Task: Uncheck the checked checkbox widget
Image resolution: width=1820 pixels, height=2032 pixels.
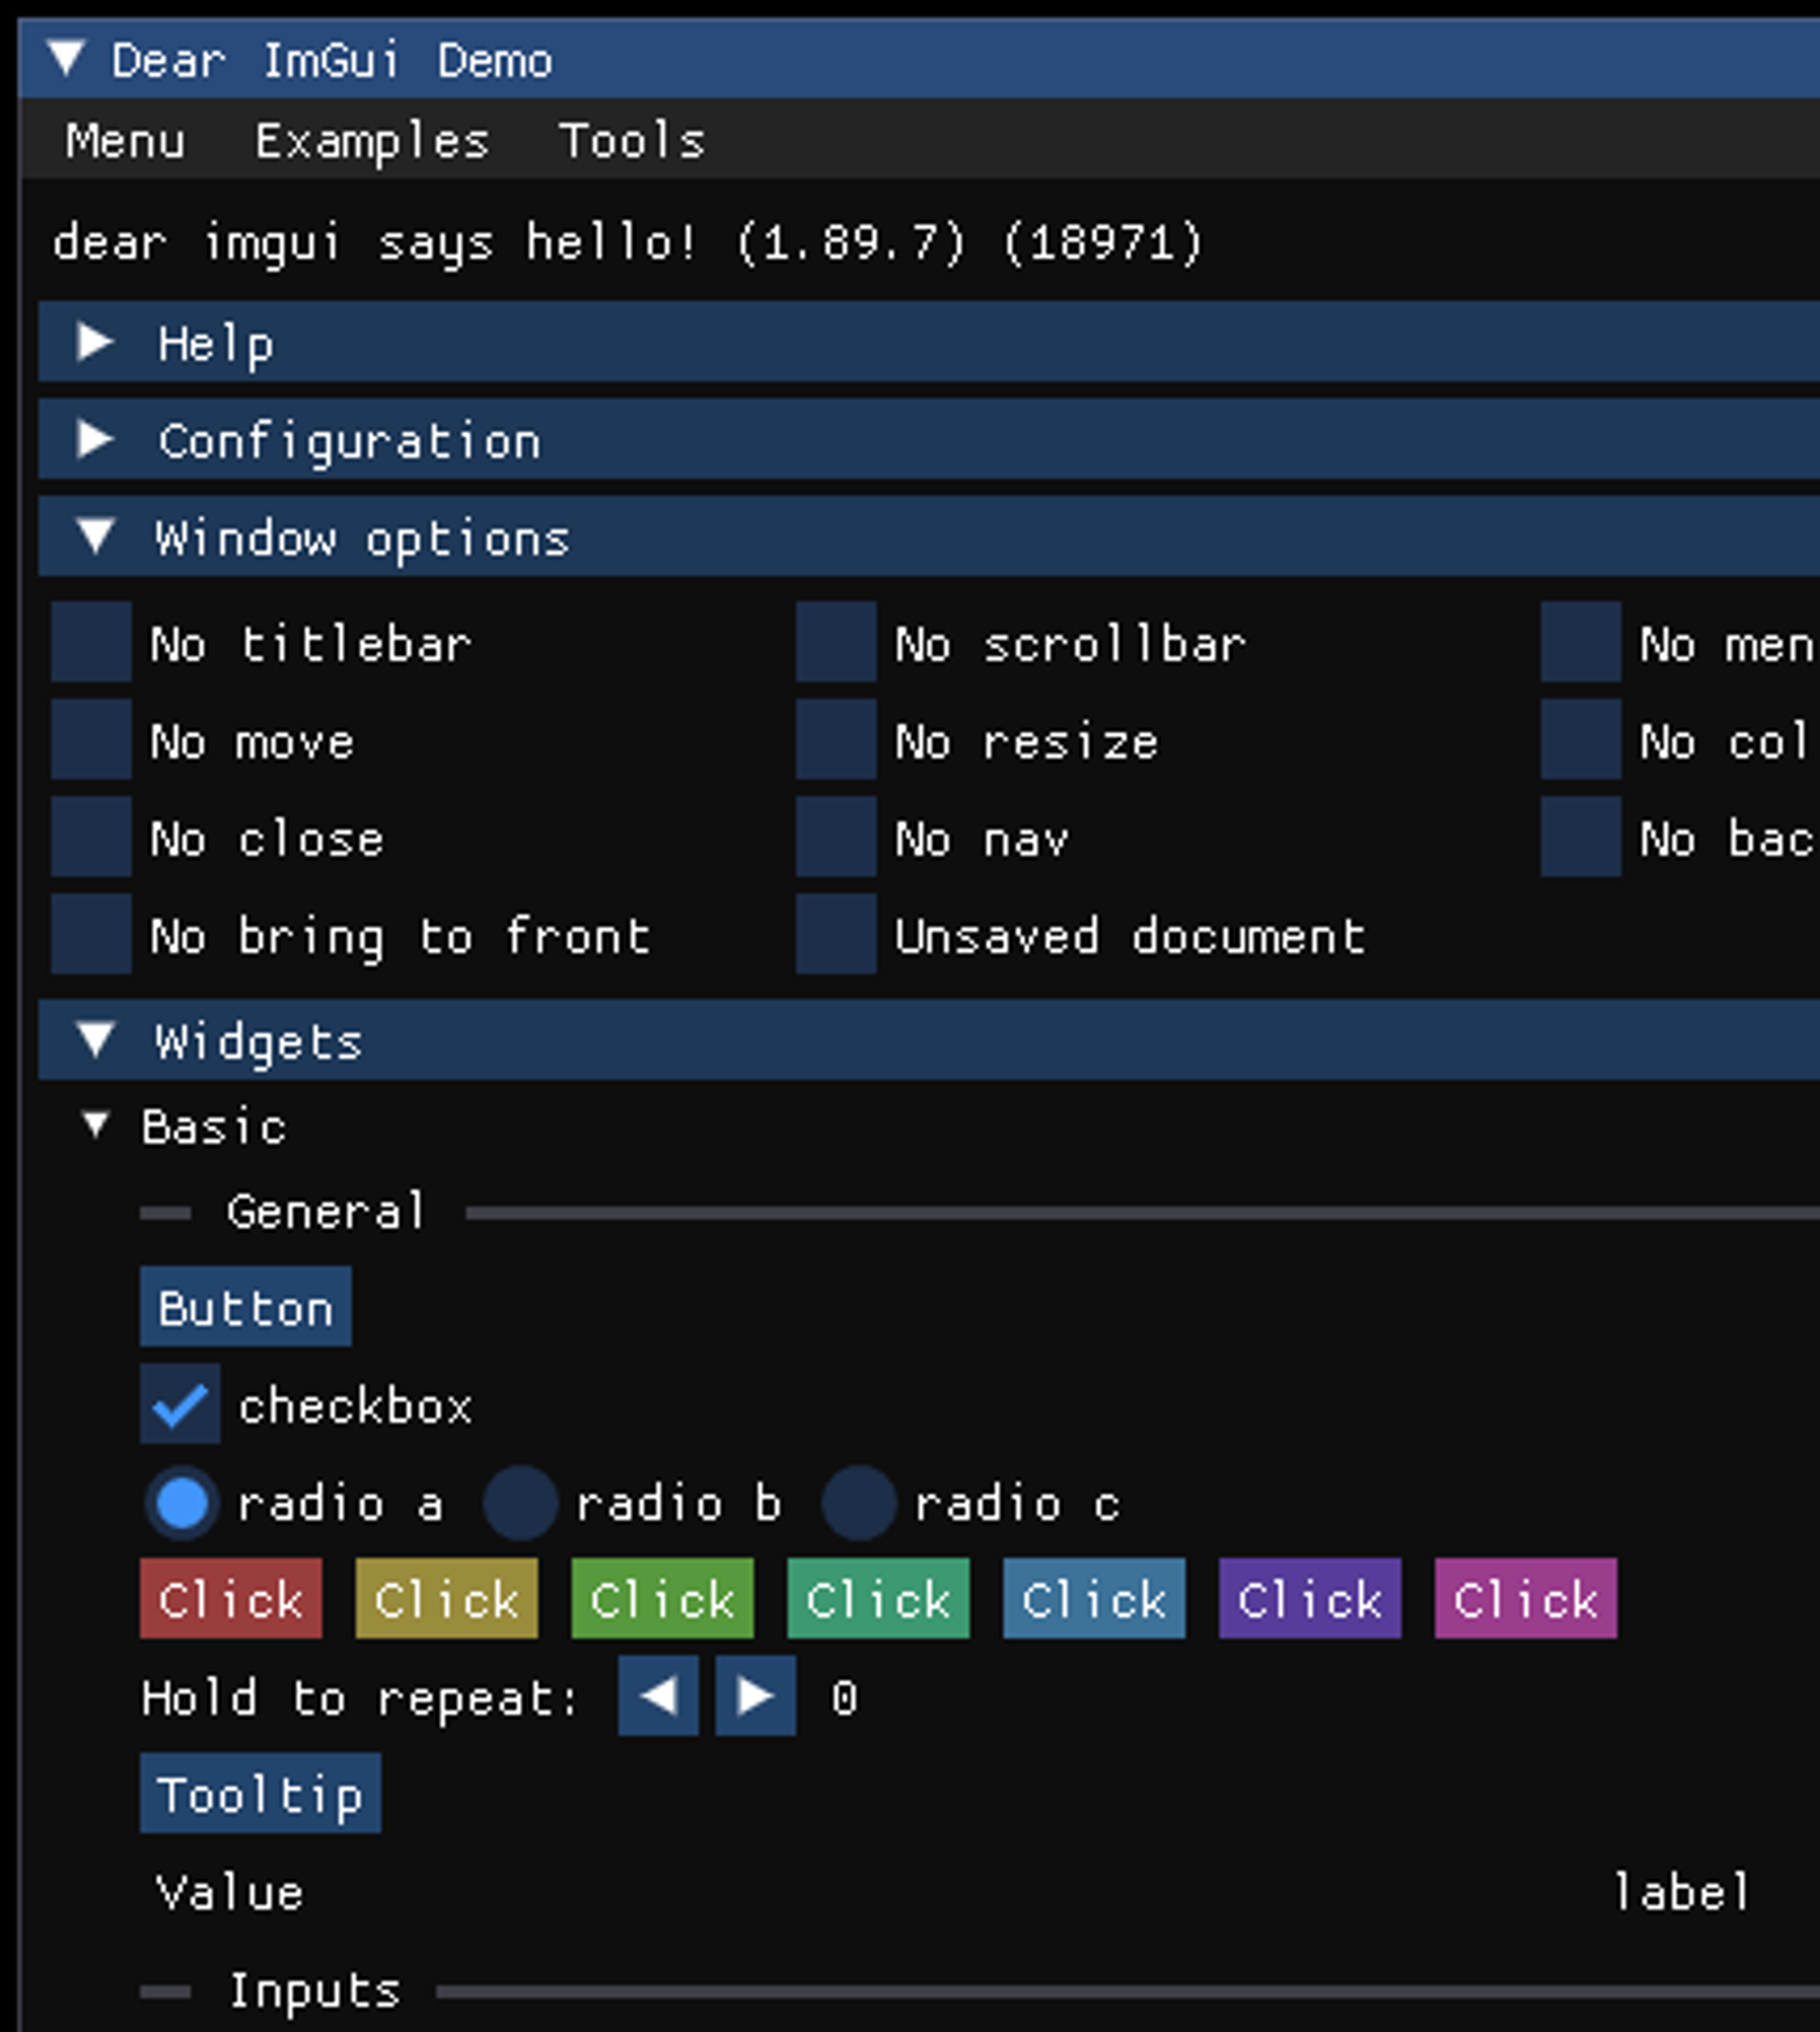Action: point(180,1404)
